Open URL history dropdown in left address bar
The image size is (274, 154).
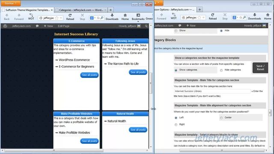coord(61,18)
